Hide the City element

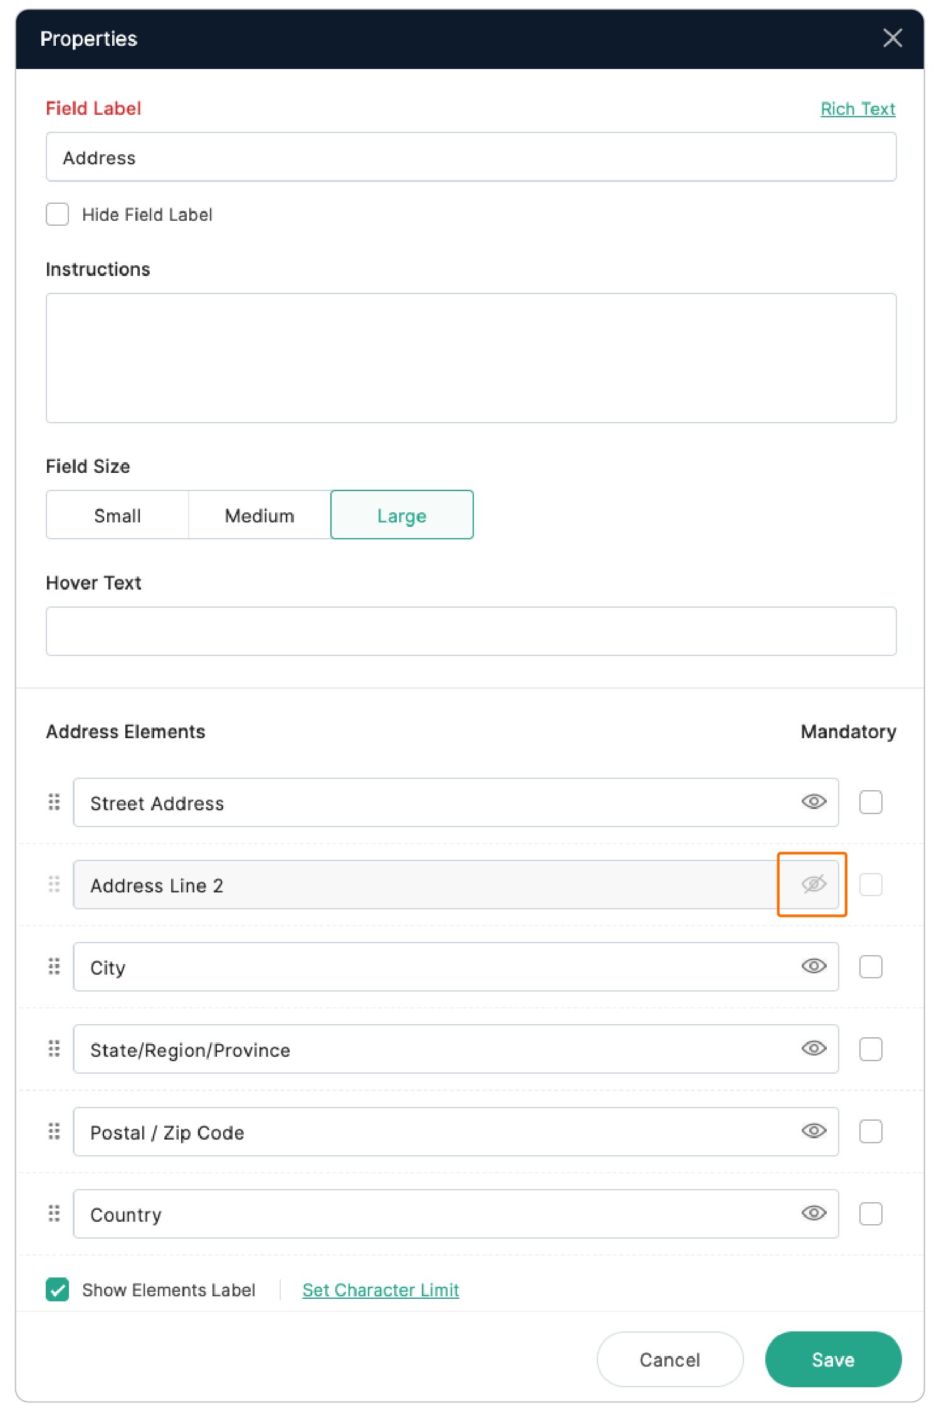(x=812, y=966)
